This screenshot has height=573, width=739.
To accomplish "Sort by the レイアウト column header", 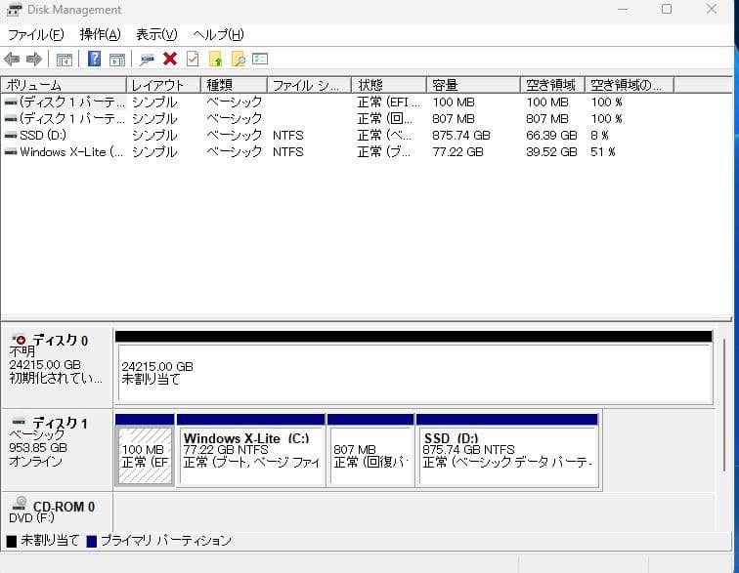I will point(163,85).
